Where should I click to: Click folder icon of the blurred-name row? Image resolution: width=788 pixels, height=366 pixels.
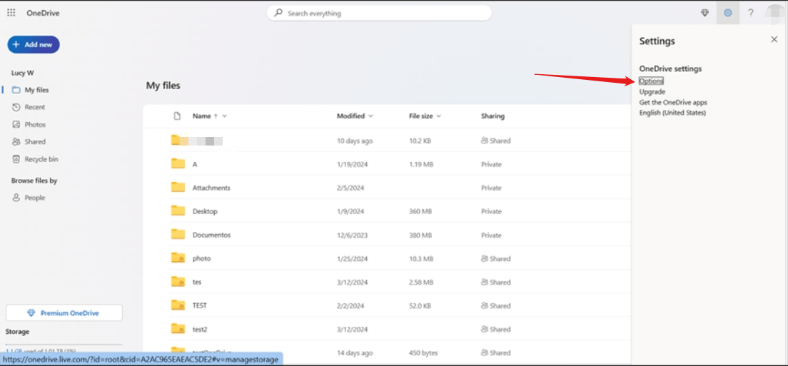coord(176,140)
